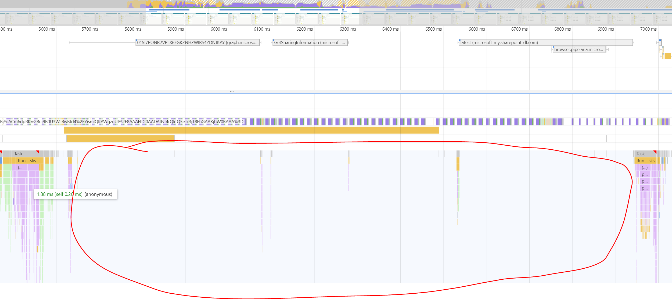Select the gray Task block on the far right
This screenshot has width=672, height=299.
click(x=641, y=153)
